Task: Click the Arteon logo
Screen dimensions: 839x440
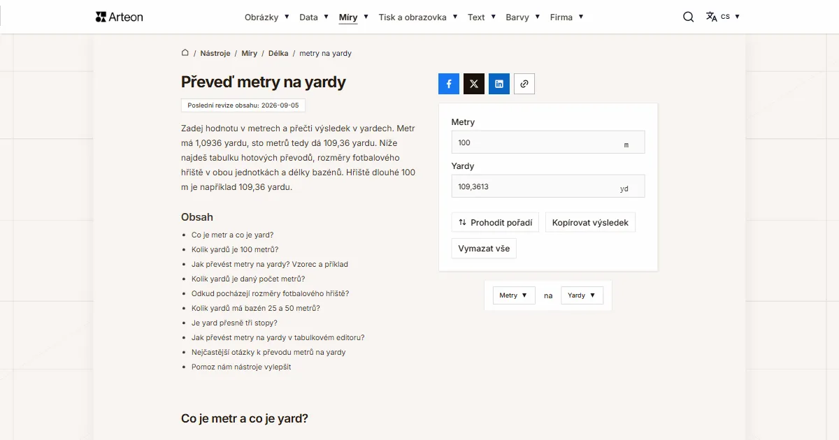Action: click(x=119, y=17)
